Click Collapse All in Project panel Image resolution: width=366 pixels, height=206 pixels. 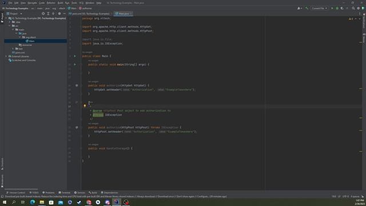53,14
